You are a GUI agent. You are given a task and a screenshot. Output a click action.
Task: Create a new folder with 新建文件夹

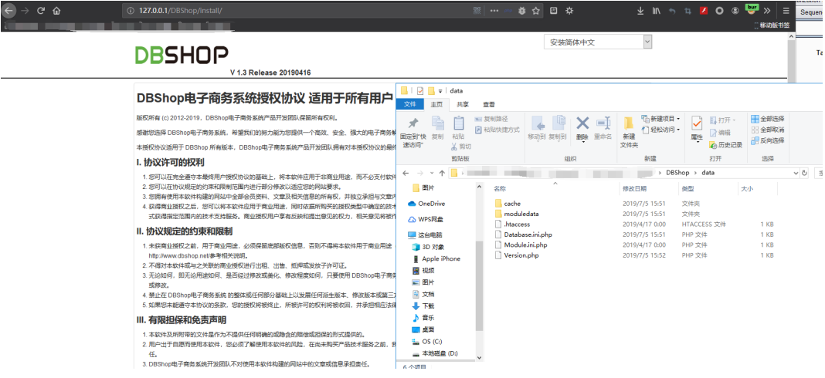(629, 133)
